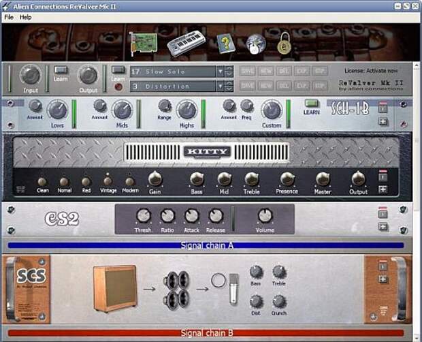Viewport: 422px width, 342px height.
Task: Click the Kitty Master knob
Action: click(323, 179)
